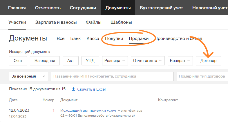The height and width of the screenshot is (123, 228).
Task: Click the Контрагент column header
Action: pos(168,100)
